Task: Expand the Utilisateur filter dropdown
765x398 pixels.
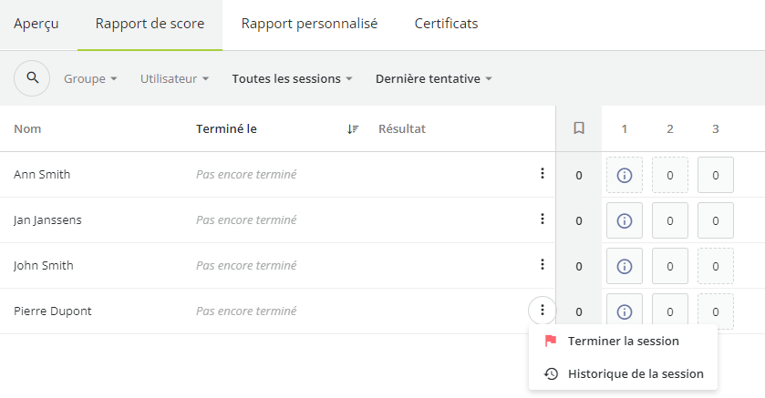Action: 174,78
